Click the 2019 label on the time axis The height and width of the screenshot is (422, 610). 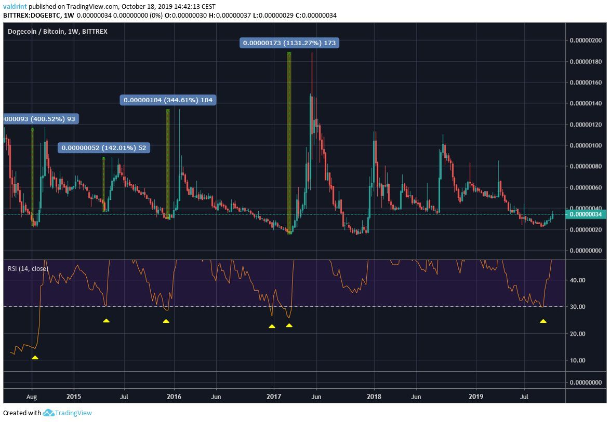475,397
